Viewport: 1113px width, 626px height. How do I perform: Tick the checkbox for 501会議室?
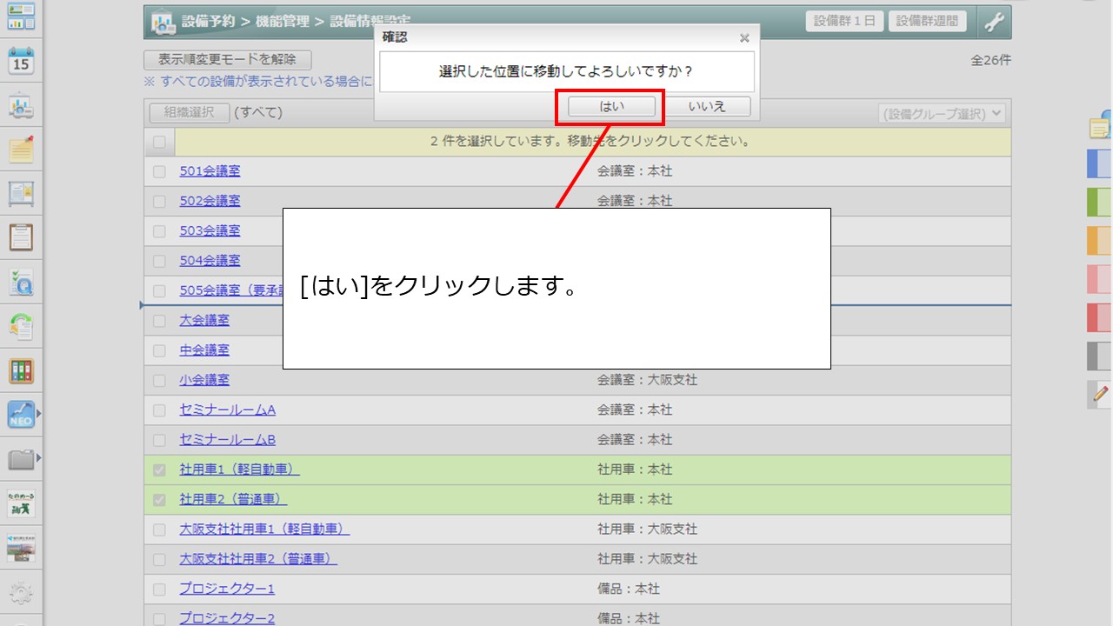tap(159, 172)
